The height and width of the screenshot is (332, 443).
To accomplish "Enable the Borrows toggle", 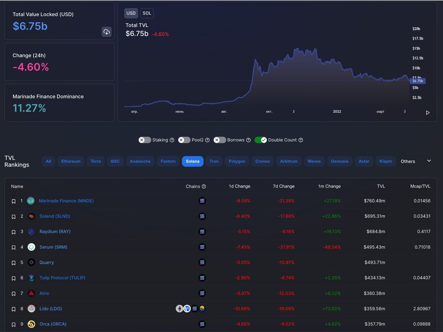I will click(219, 140).
